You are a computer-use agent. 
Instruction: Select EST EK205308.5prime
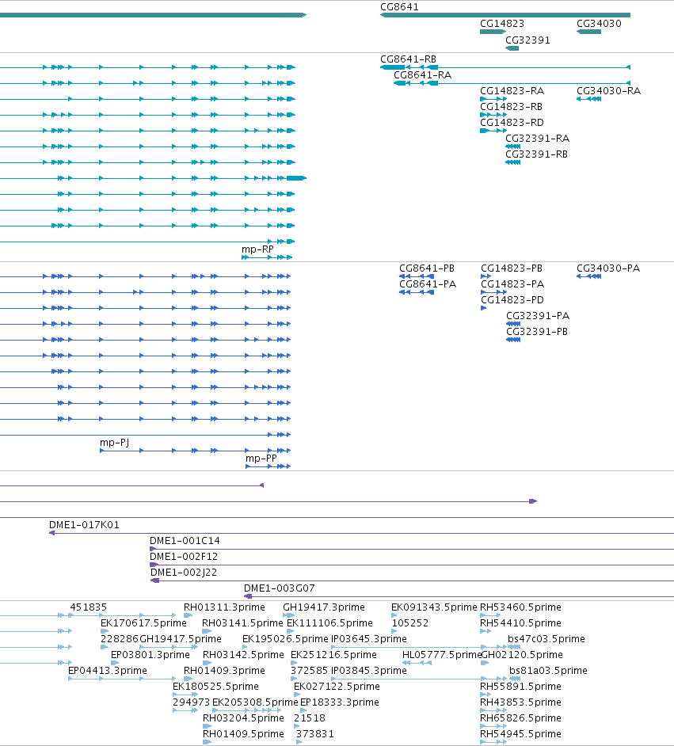(255, 702)
